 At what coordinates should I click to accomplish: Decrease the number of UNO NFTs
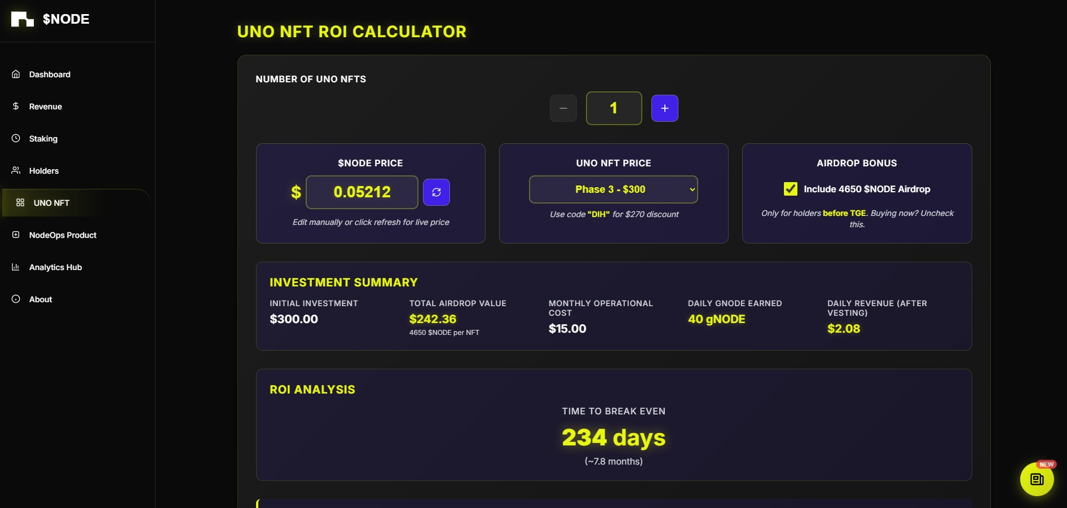click(563, 108)
